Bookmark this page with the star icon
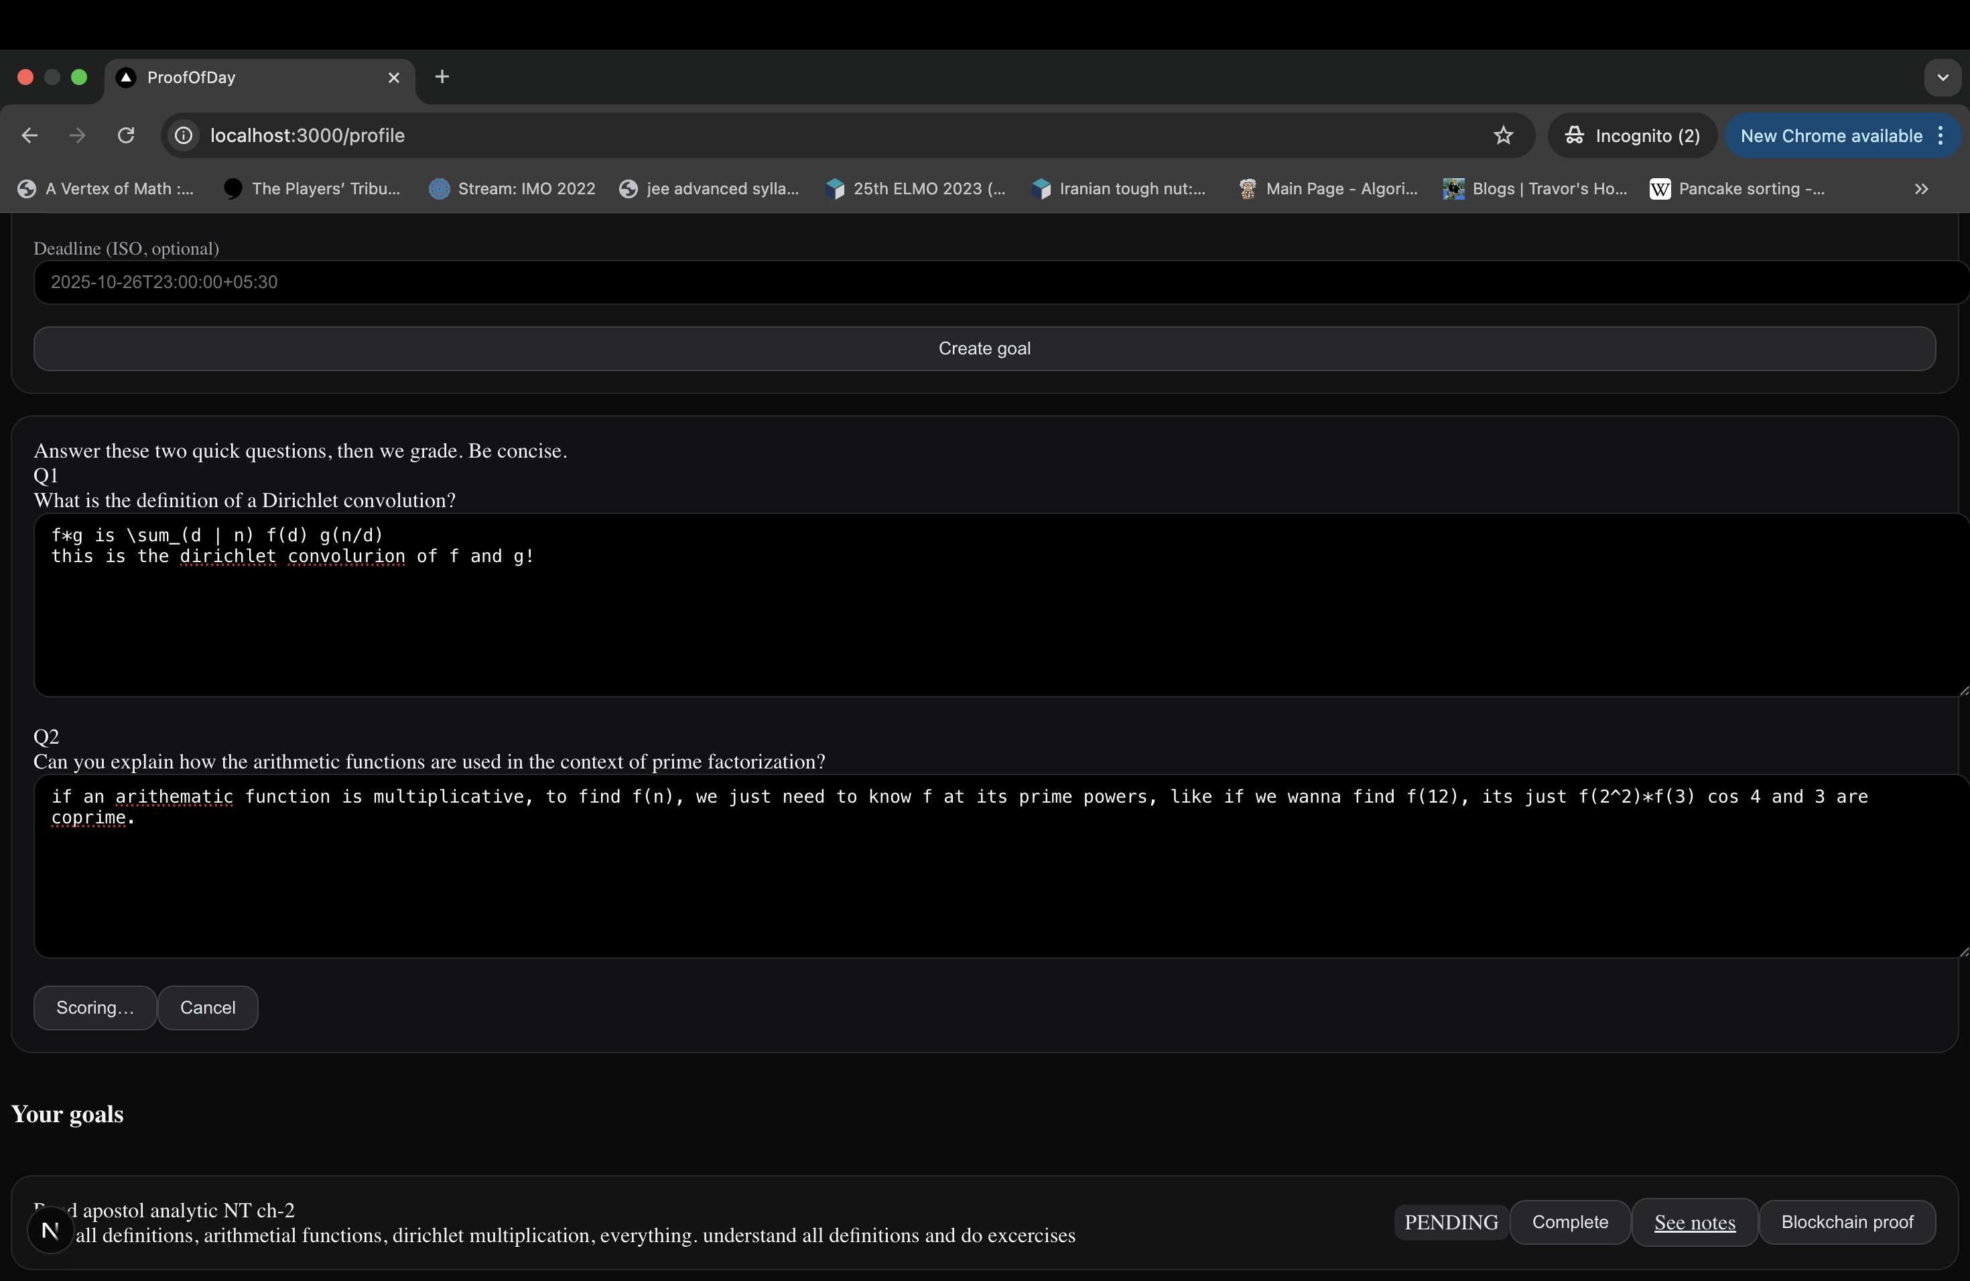Image resolution: width=1970 pixels, height=1281 pixels. [1503, 136]
